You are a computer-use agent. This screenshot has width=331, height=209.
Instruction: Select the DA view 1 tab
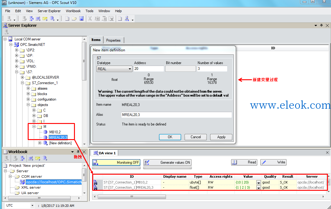click(105, 153)
